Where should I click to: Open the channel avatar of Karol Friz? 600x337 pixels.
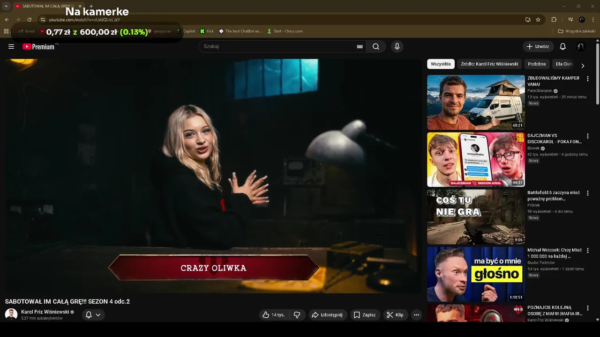(11, 315)
